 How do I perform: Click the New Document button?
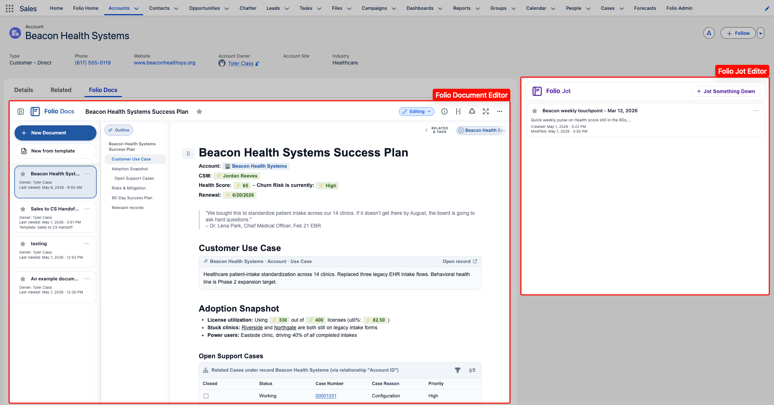(55, 133)
